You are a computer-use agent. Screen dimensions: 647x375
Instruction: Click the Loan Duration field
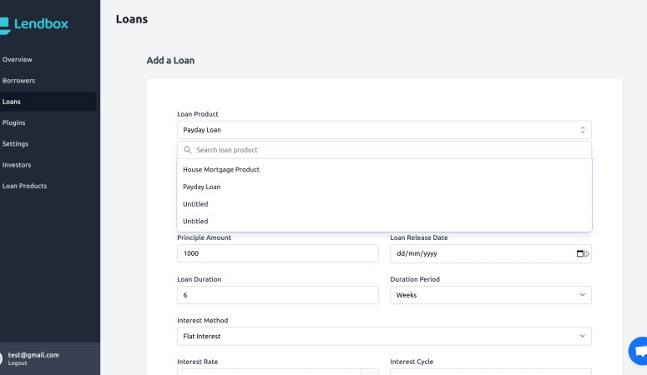[x=278, y=295]
